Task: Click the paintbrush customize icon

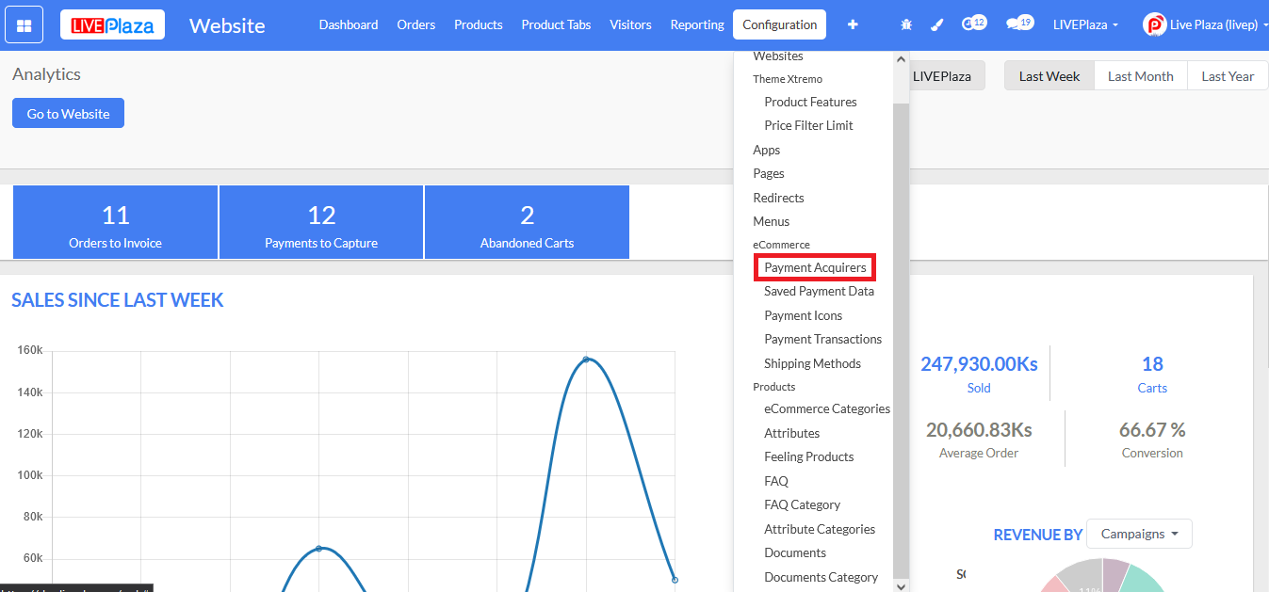Action: (936, 24)
